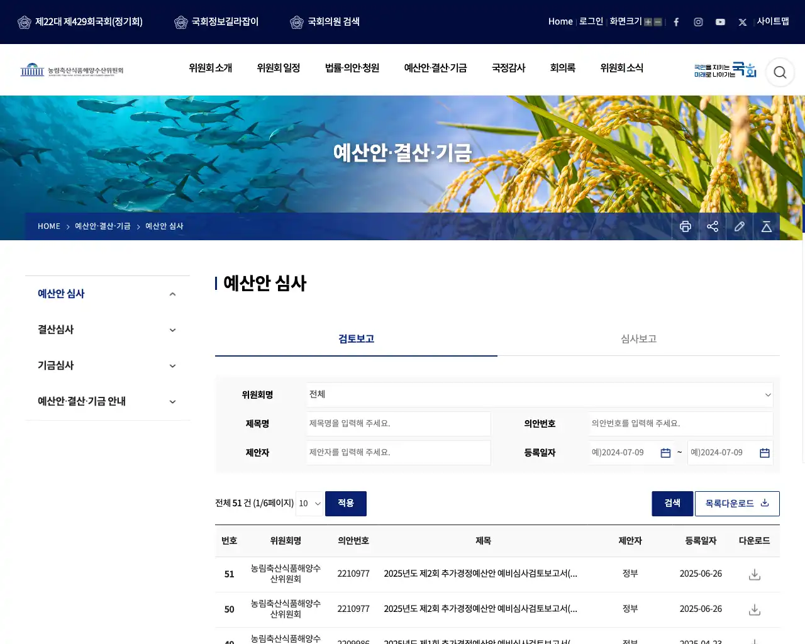This screenshot has width=805, height=644.
Task: Go to top using the arrow icon
Action: [x=767, y=226]
